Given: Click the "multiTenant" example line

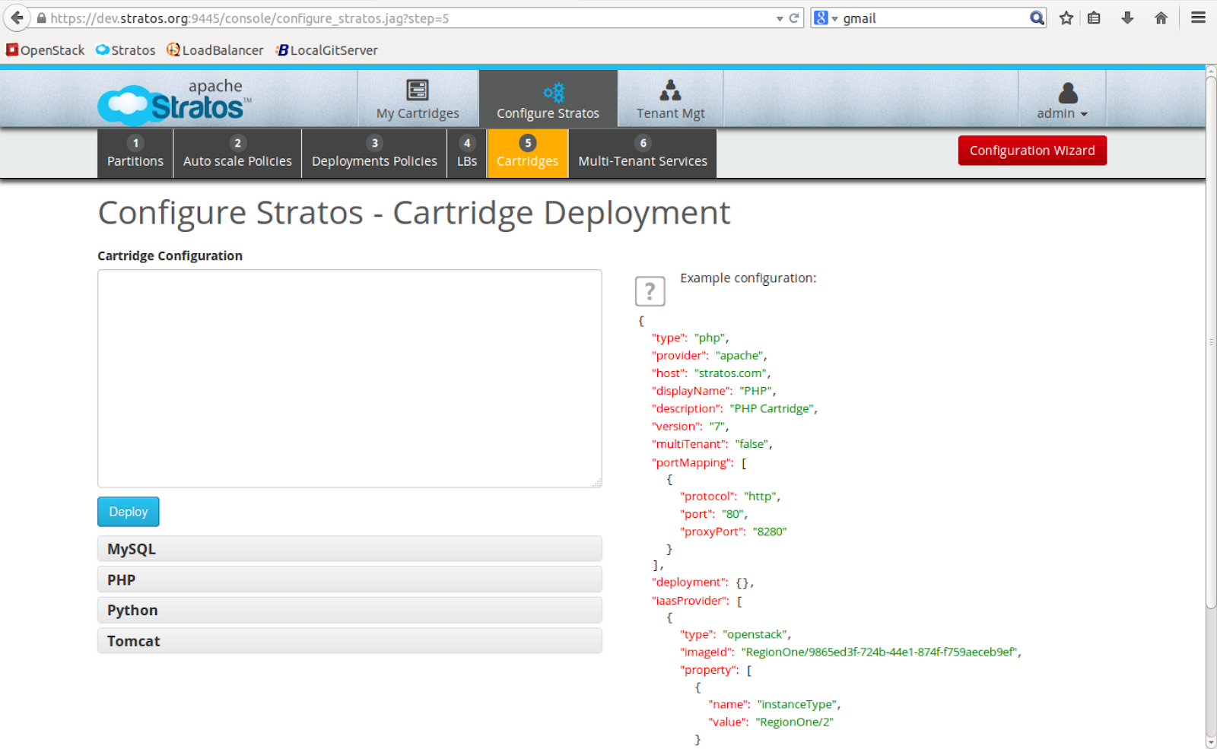Looking at the screenshot, I should [712, 444].
